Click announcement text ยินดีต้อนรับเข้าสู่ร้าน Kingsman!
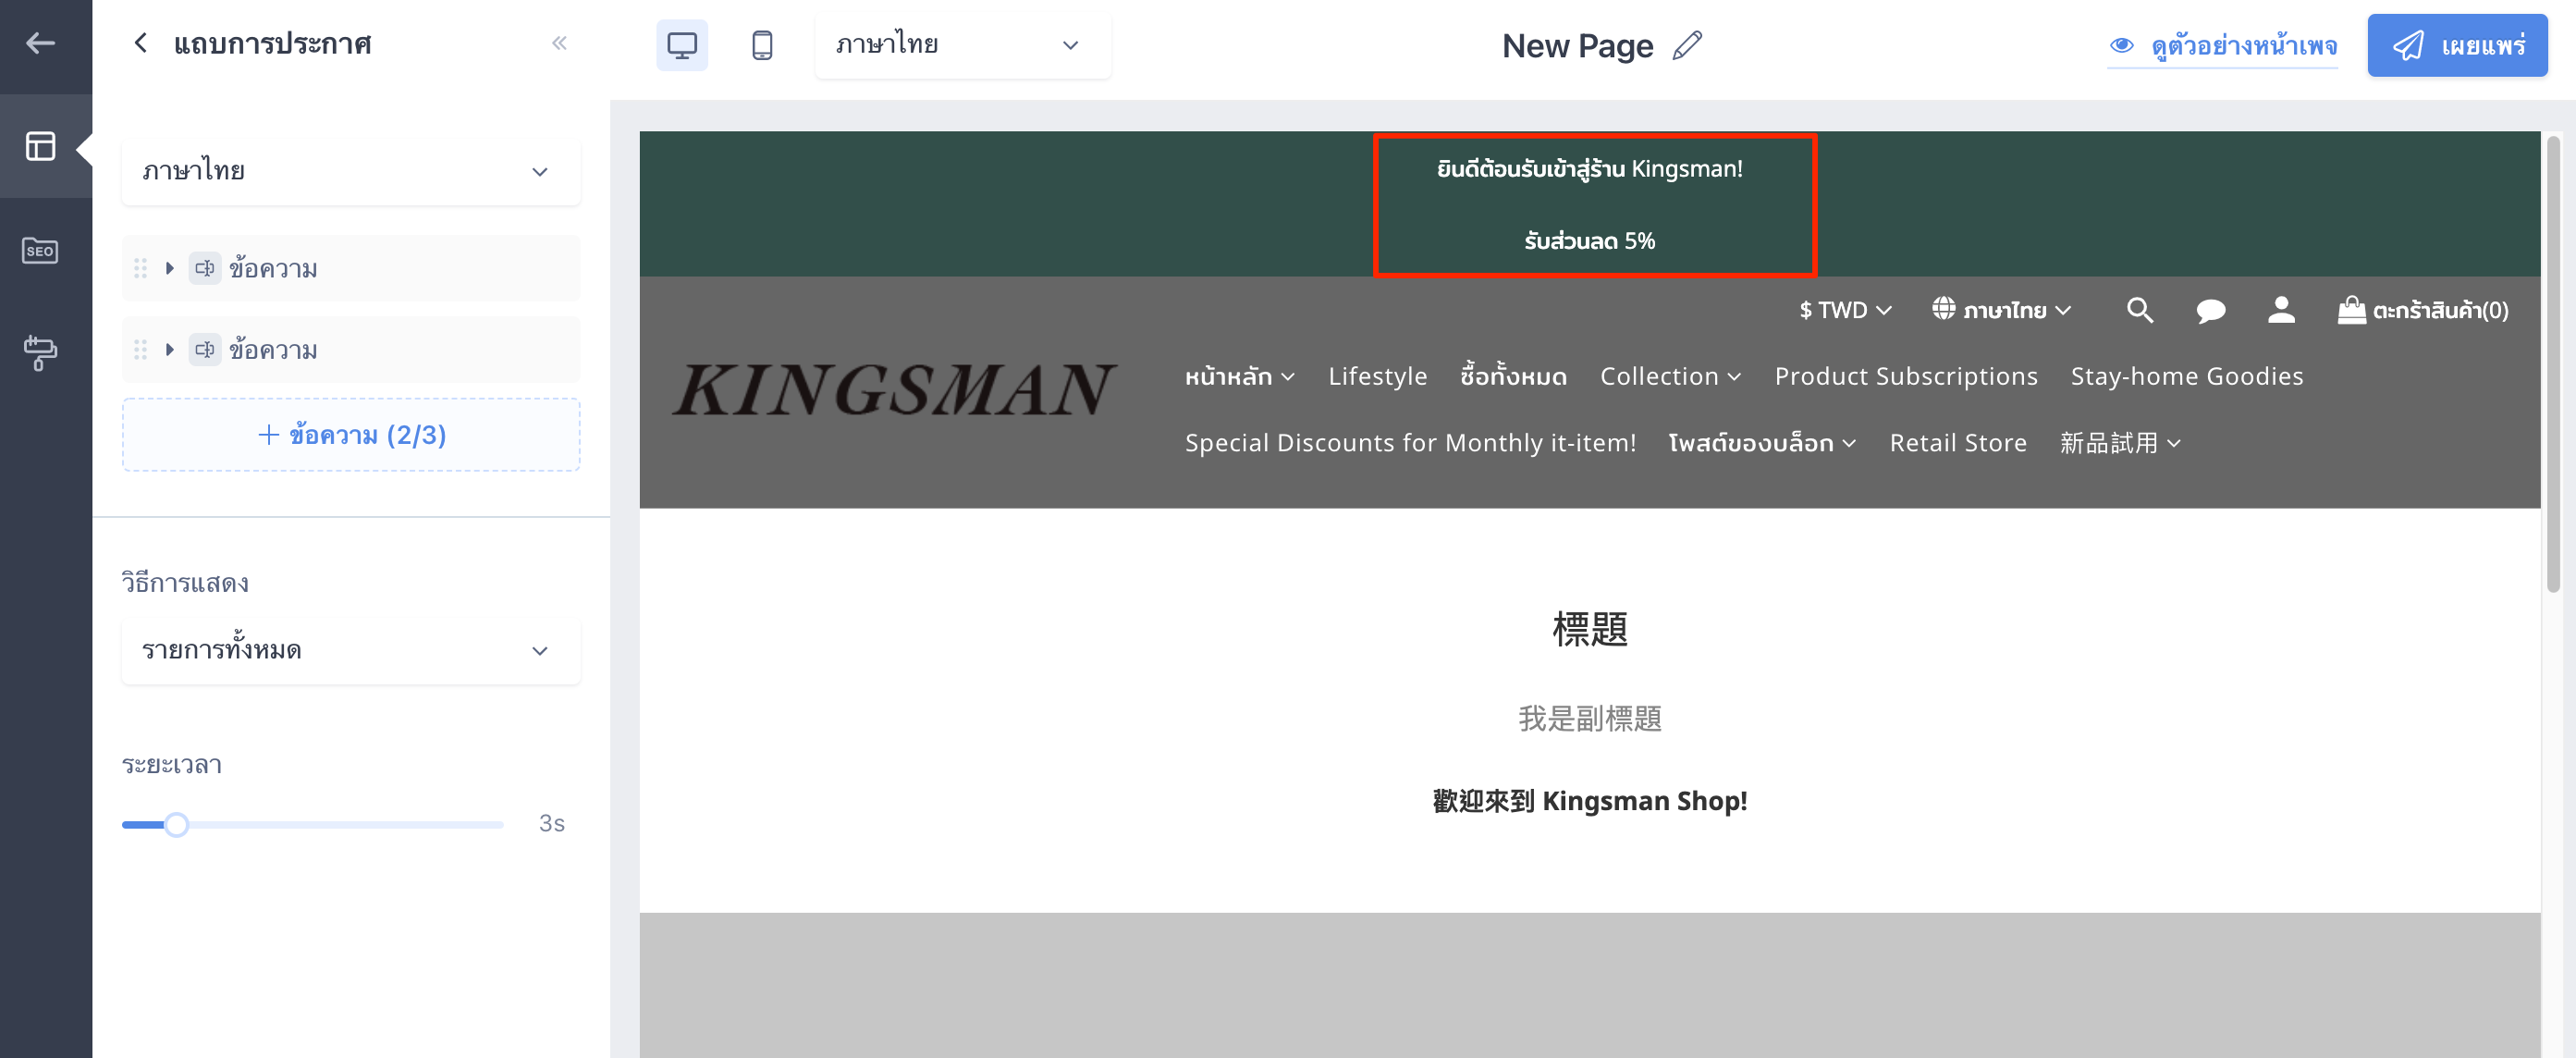The height and width of the screenshot is (1058, 2576). tap(1589, 169)
